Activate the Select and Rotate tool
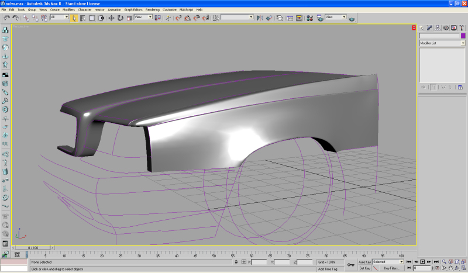Screen dimensions: 468x273 point(121,18)
